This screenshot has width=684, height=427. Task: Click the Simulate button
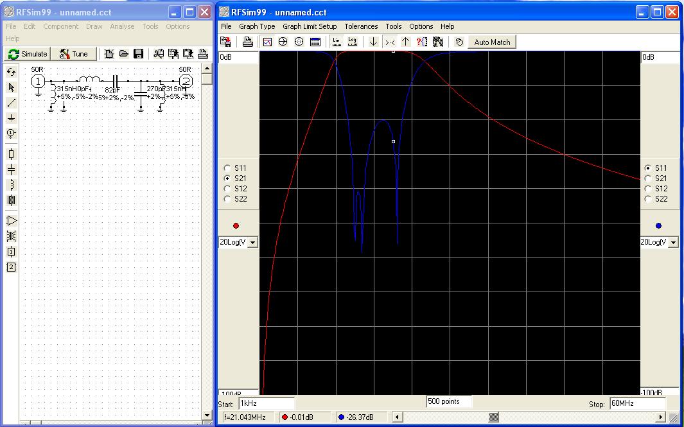(x=28, y=54)
